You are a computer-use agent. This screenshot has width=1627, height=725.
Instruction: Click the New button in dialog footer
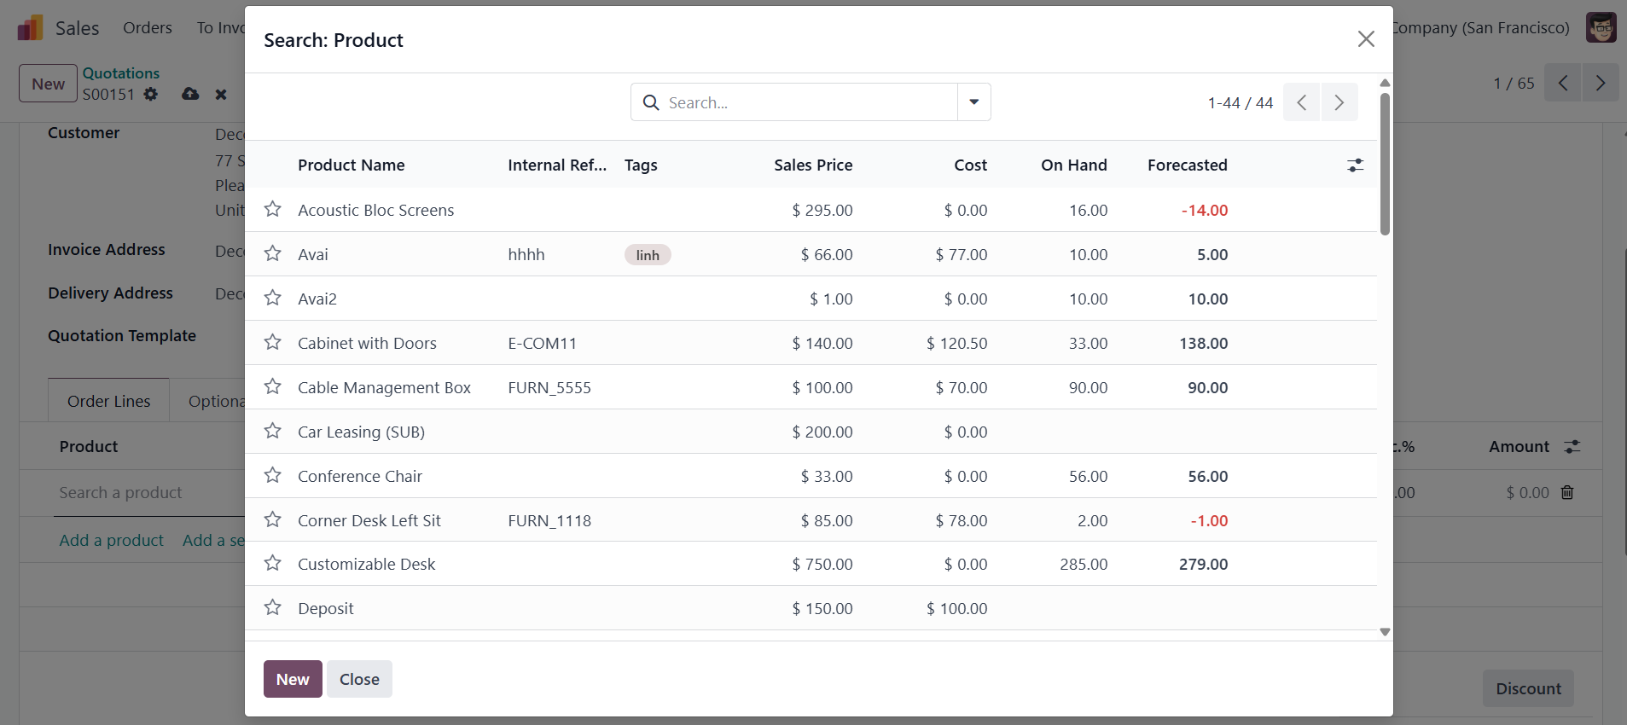(x=292, y=679)
